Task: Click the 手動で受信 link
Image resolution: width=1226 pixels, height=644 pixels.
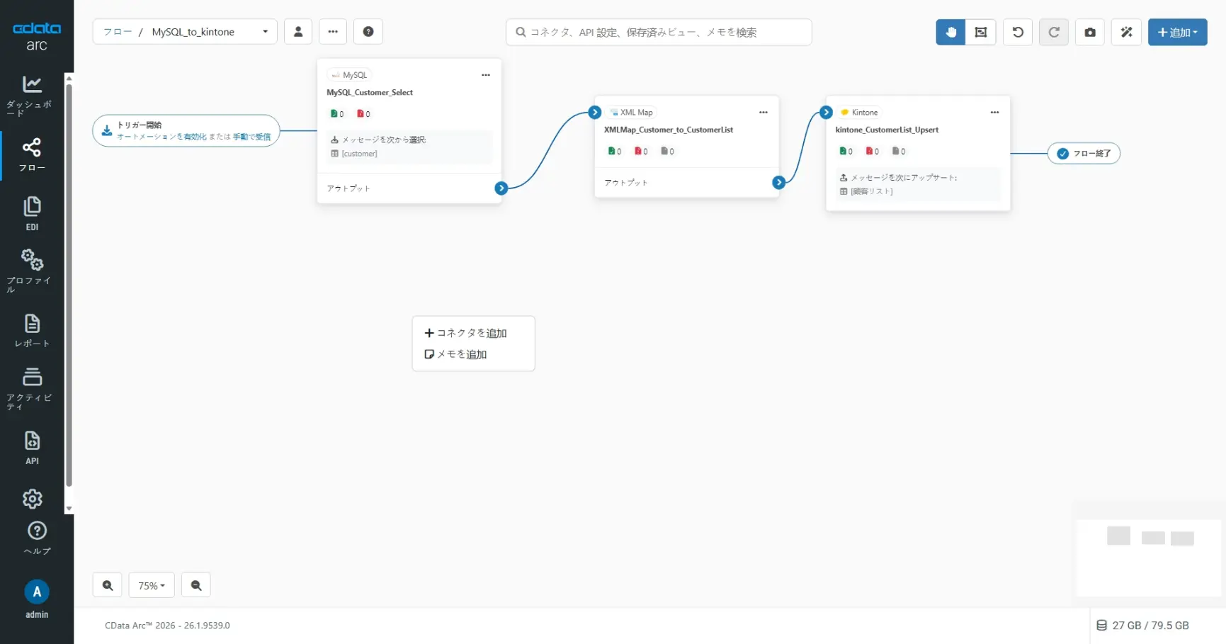Action: coord(251,137)
